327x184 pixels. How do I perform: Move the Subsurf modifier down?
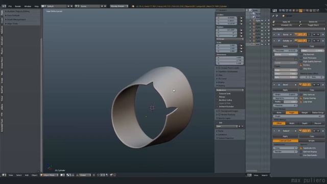click(x=318, y=131)
